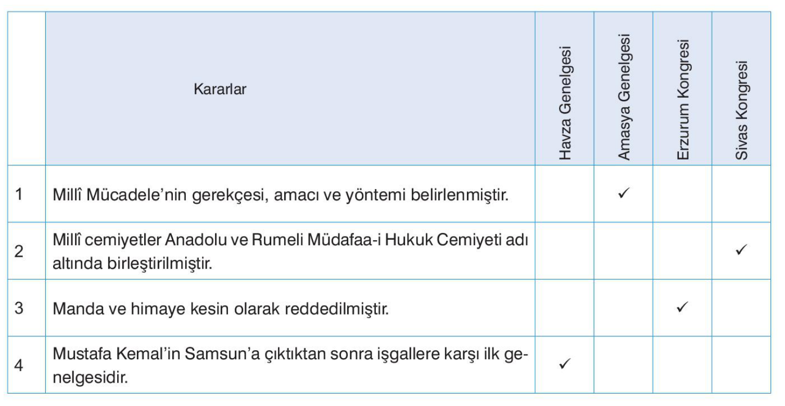The image size is (785, 406).
Task: Click row number 4 cell
Action: point(19,364)
